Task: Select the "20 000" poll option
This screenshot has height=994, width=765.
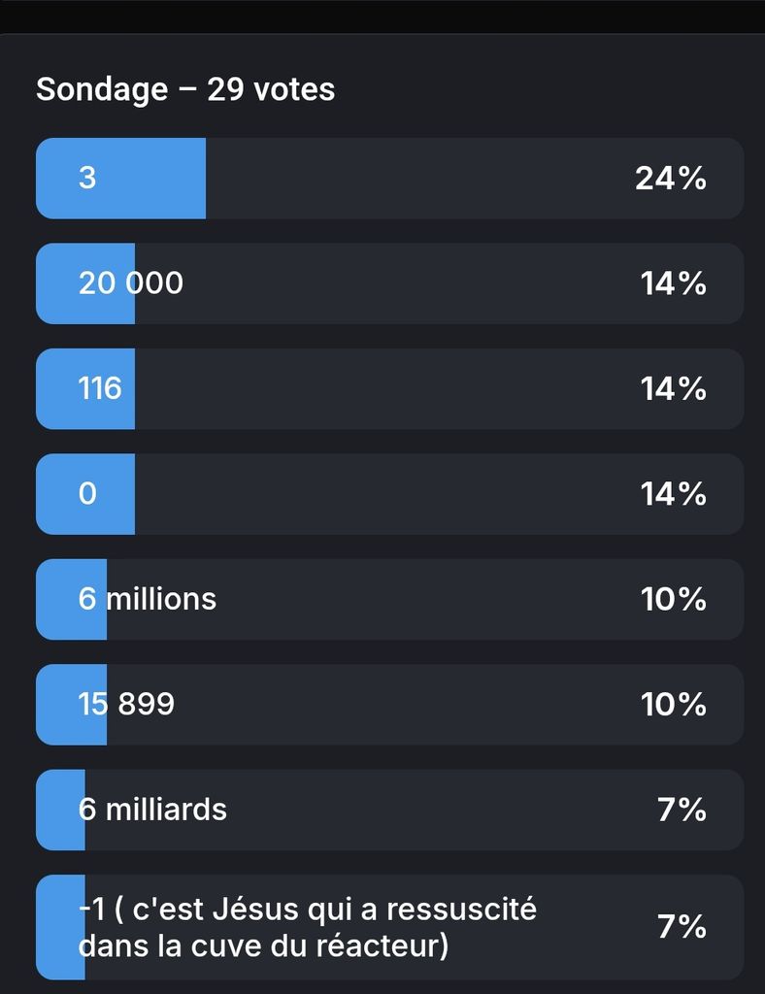Action: (x=130, y=283)
